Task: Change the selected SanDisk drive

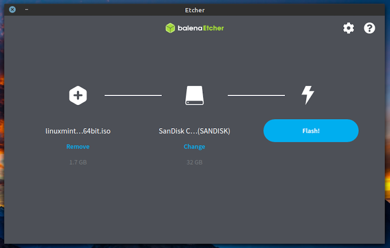Action: point(194,147)
